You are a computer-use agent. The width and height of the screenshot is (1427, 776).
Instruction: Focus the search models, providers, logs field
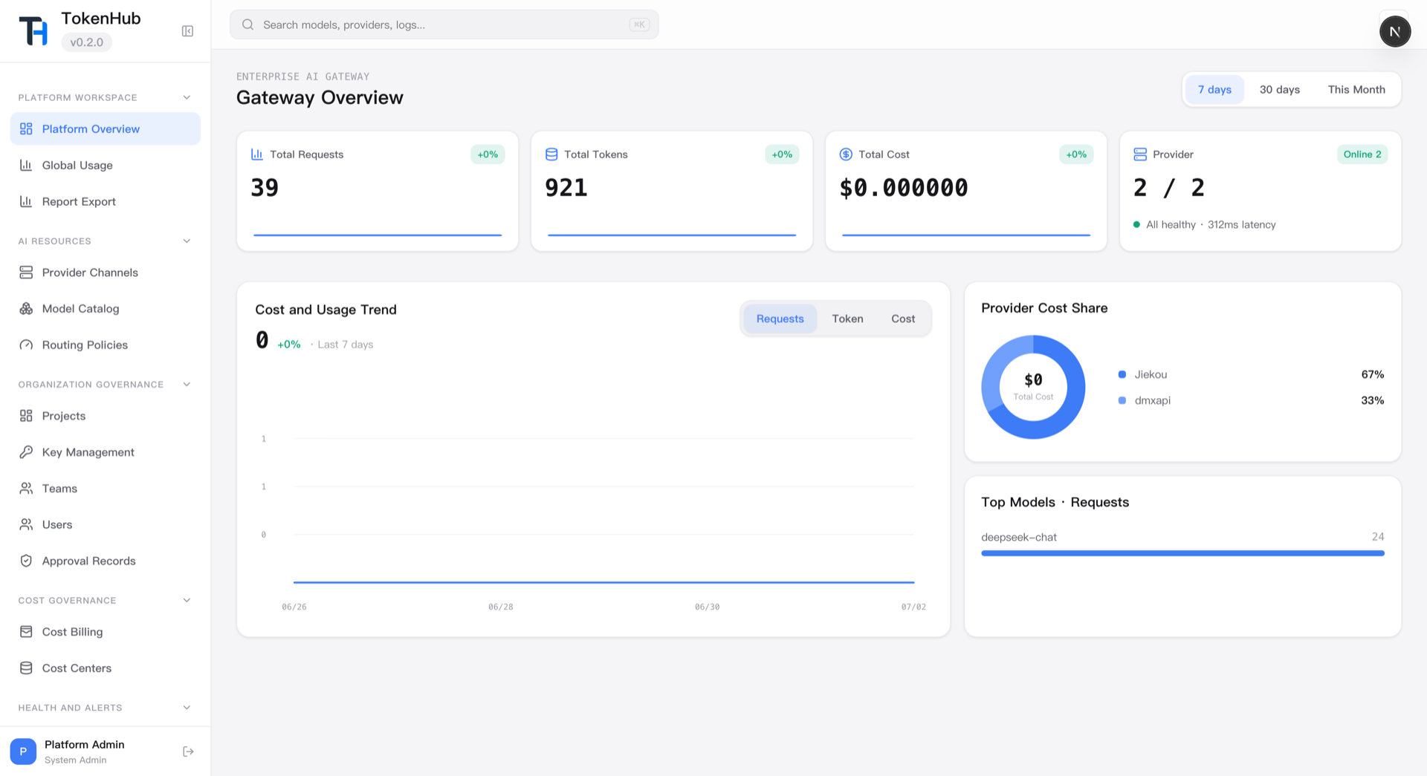coord(444,25)
